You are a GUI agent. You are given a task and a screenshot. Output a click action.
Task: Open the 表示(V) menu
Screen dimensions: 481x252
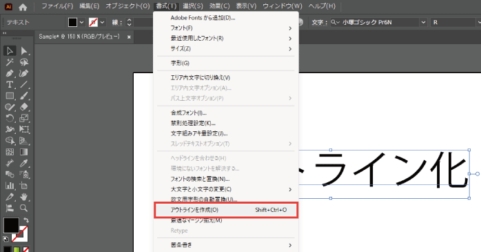246,6
